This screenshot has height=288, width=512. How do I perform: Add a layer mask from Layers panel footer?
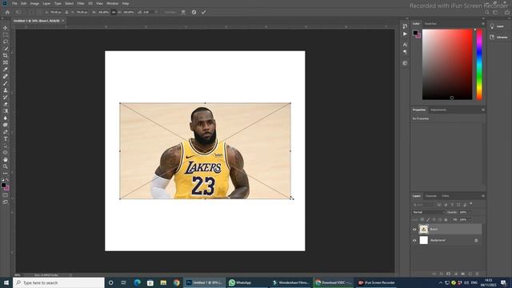click(x=448, y=274)
